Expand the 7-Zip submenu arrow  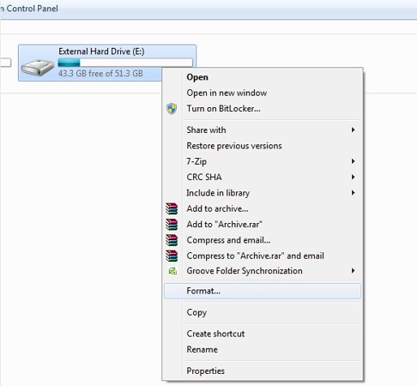(x=354, y=161)
